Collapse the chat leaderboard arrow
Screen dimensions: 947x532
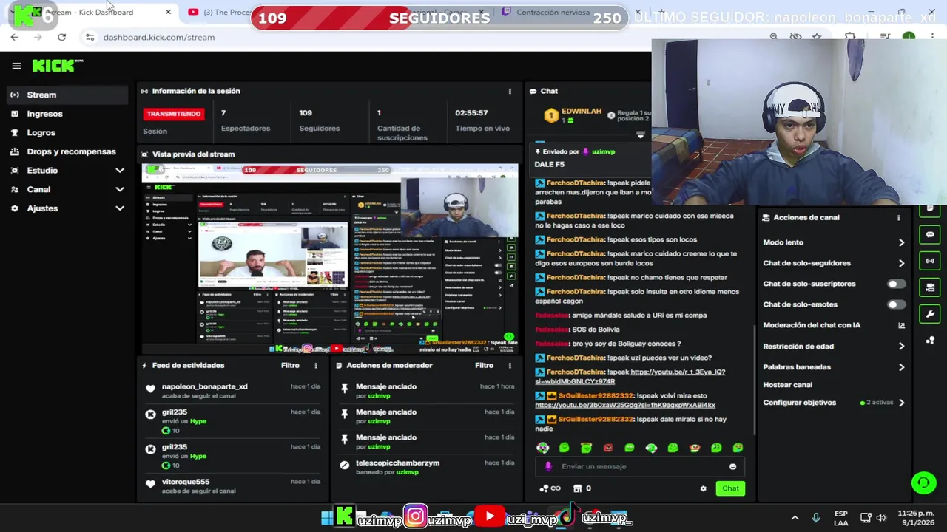[x=640, y=134]
